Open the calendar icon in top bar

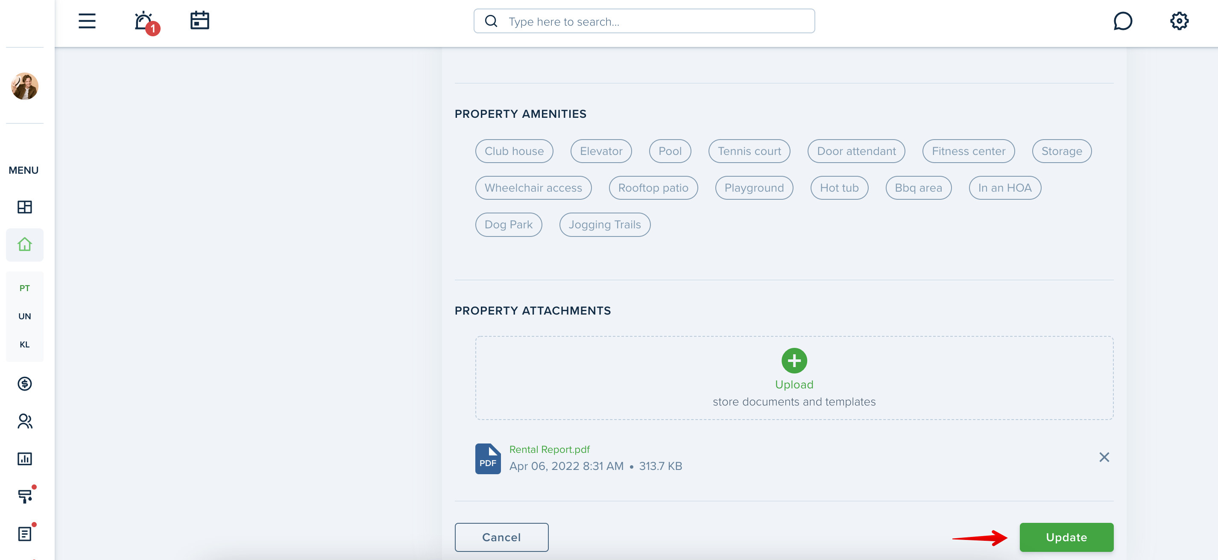coord(199,20)
